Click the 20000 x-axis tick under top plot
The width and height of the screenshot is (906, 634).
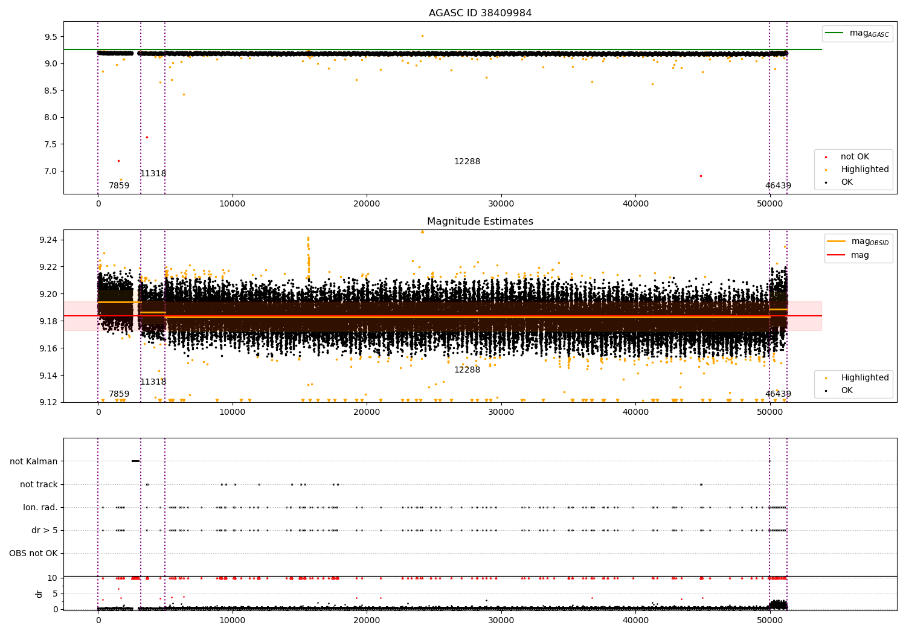[367, 203]
